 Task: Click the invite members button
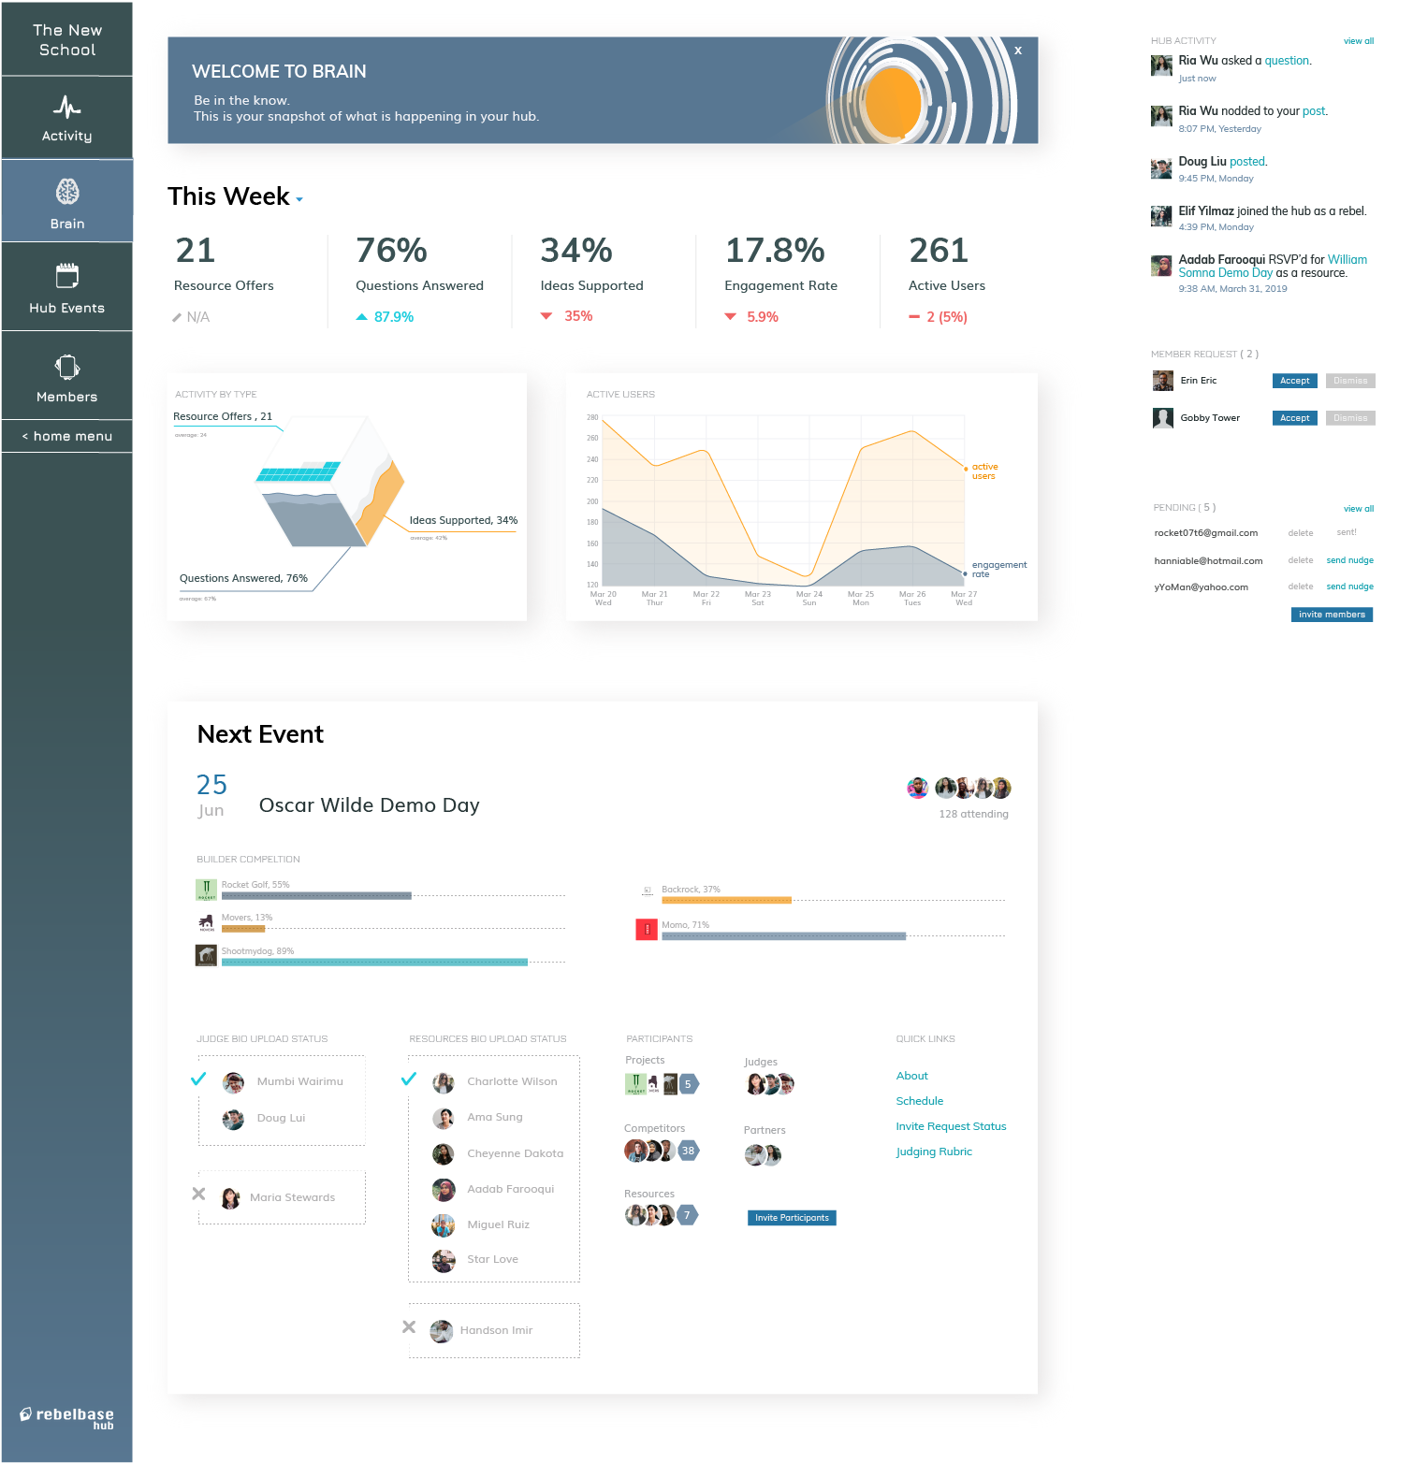(1332, 615)
